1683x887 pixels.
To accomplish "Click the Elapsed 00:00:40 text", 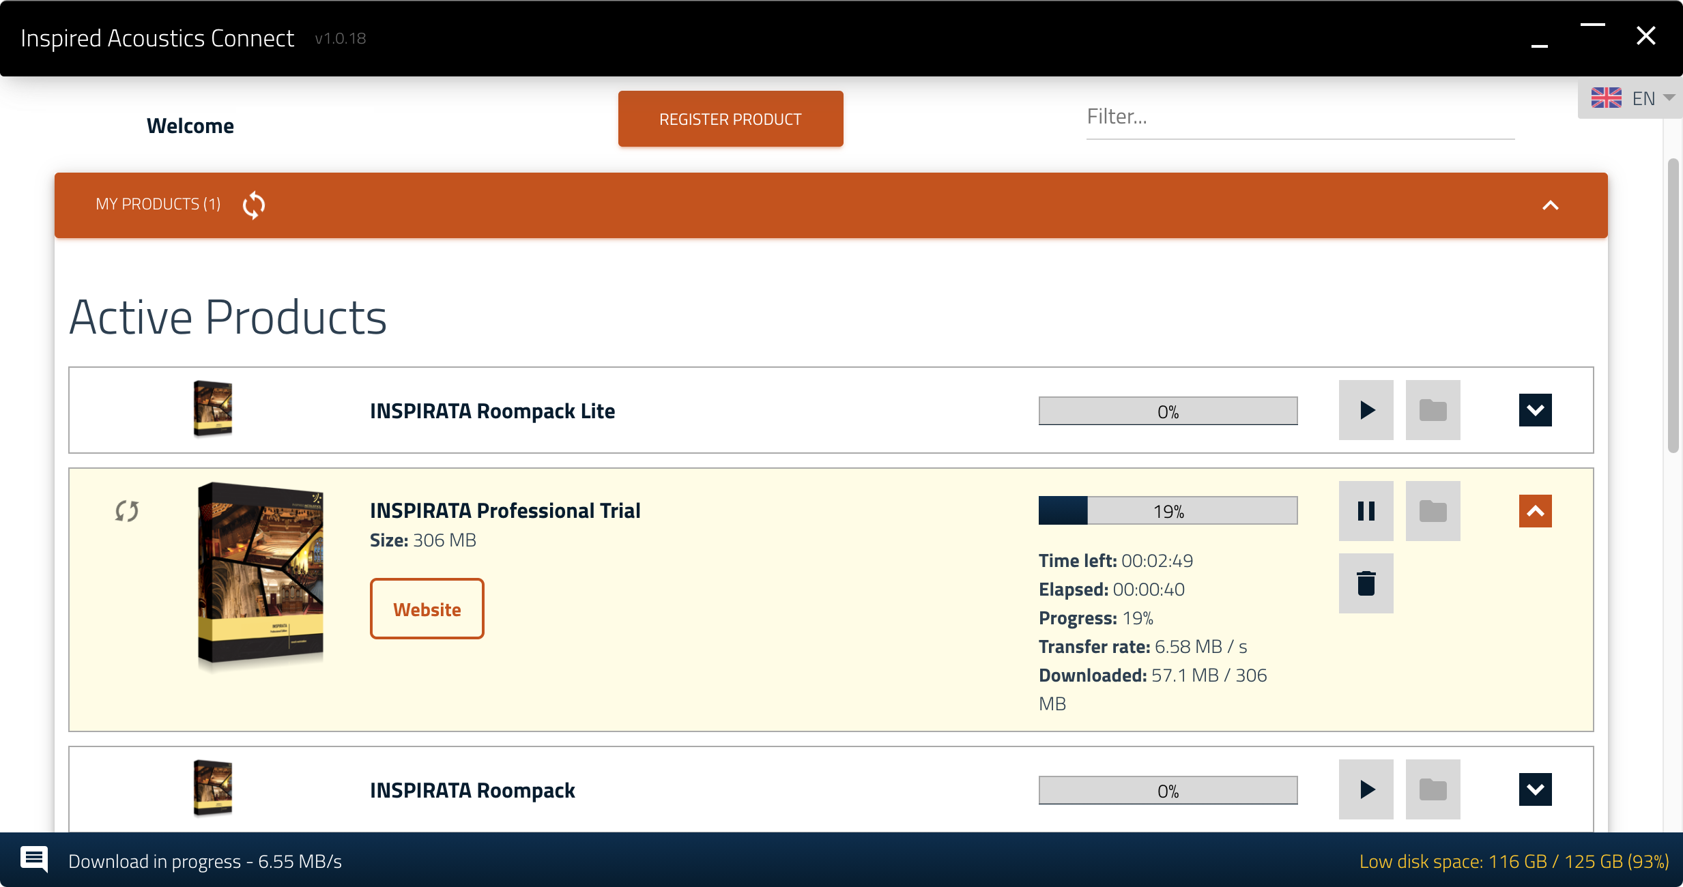I will [1112, 590].
